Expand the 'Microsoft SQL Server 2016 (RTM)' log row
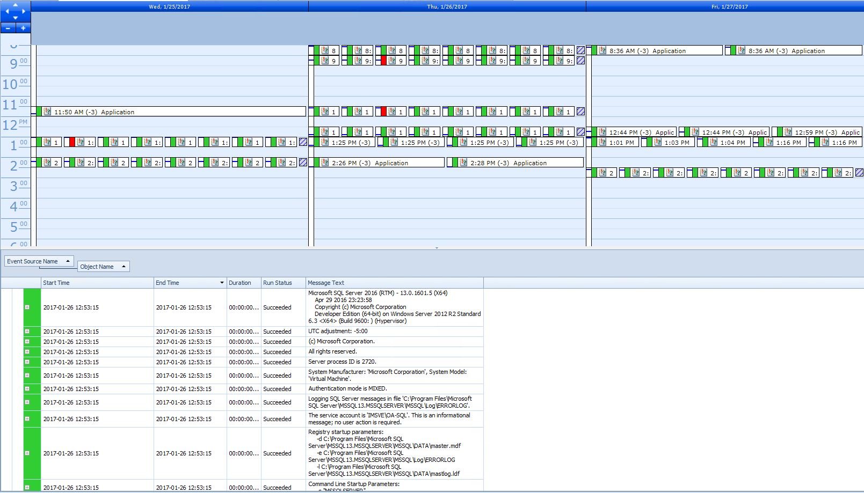Image resolution: width=864 pixels, height=493 pixels. tap(27, 307)
